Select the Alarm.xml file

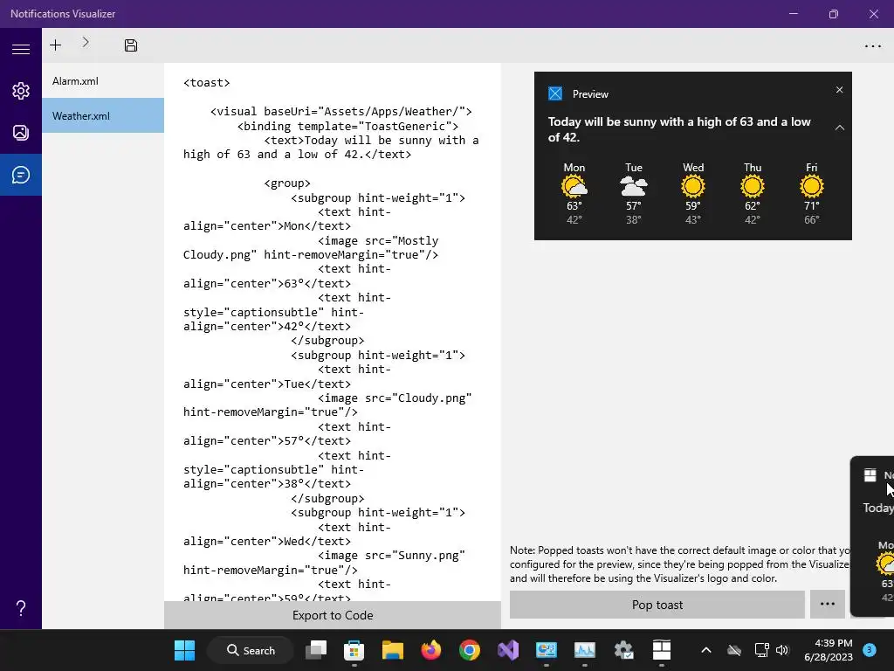coord(103,81)
